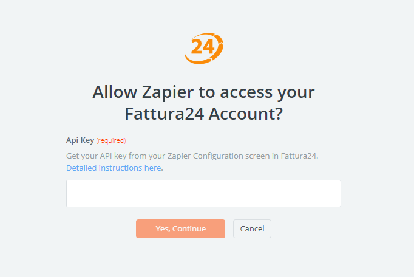Click the word "Account?" in the heading
The image size is (414, 277).
click(x=246, y=114)
